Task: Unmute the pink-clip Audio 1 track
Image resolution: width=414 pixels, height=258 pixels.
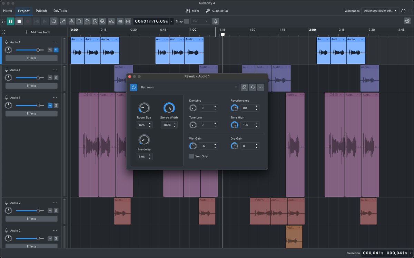Action: [50, 105]
